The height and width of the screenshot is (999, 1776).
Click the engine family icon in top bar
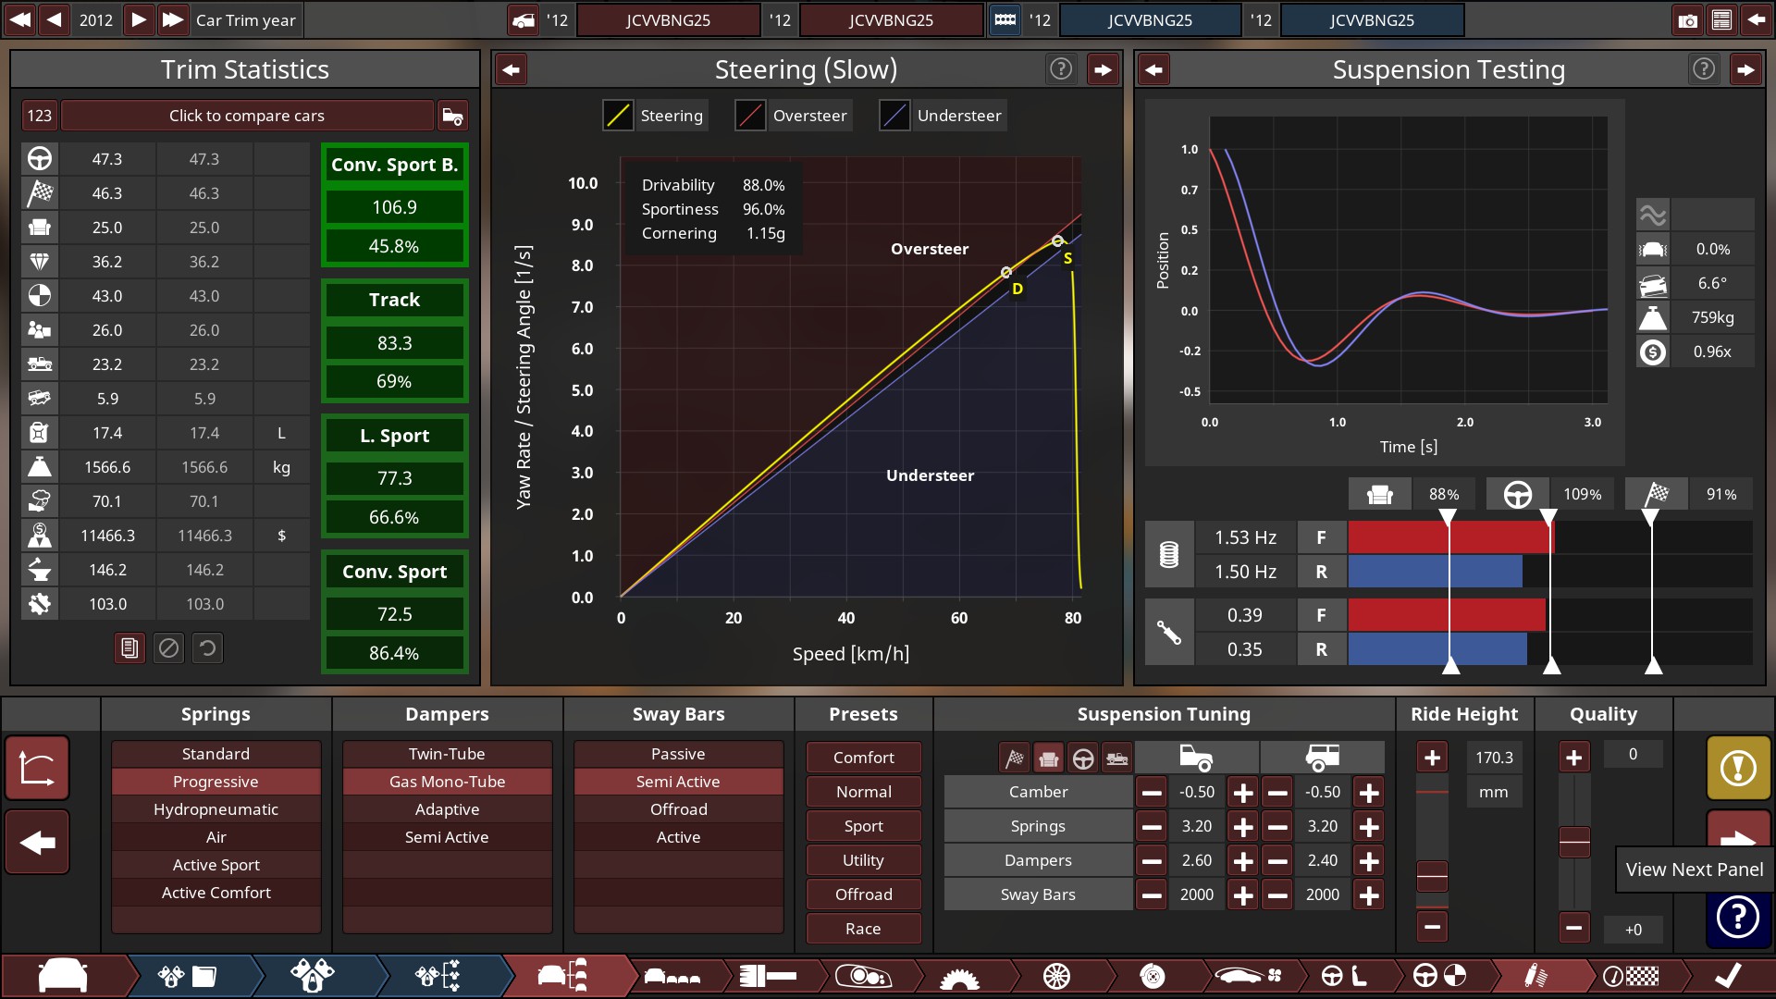[x=1005, y=19]
